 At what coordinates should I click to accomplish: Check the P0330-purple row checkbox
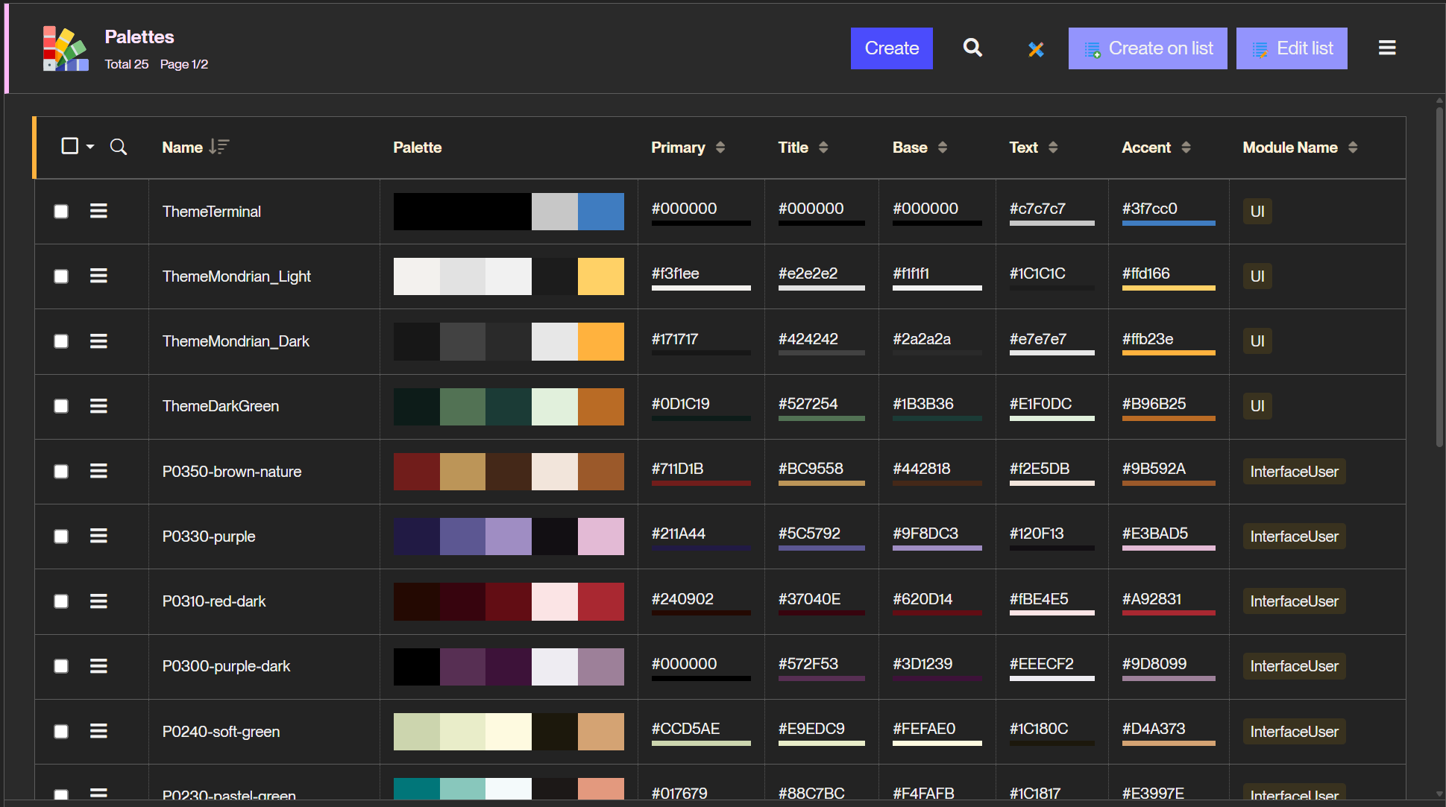(61, 537)
